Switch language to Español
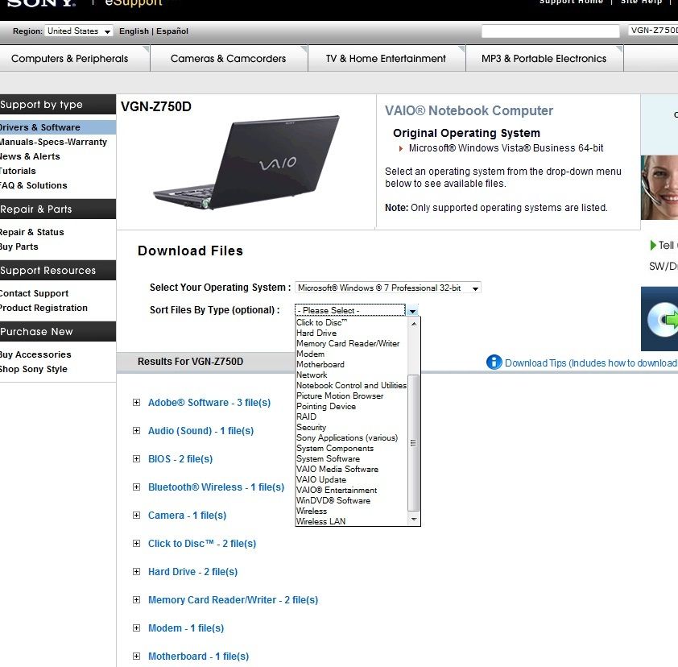The image size is (678, 667). [172, 31]
